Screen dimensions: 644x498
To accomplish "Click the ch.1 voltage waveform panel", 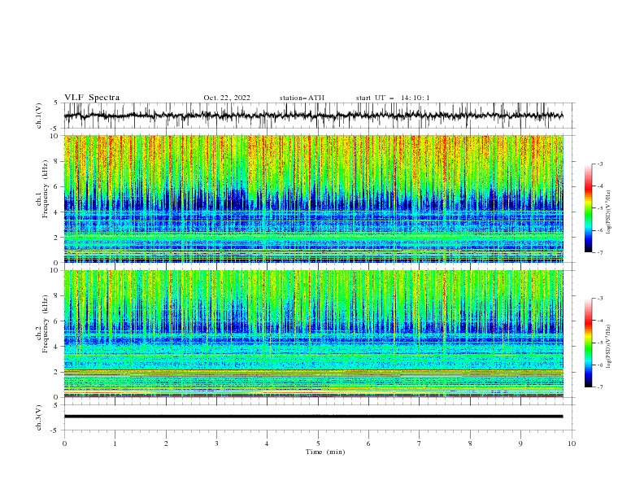I will click(319, 116).
